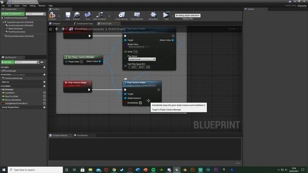Switch to Unreal Editor taskbar icon
The width and height of the screenshot is (308, 173).
click(177, 170)
